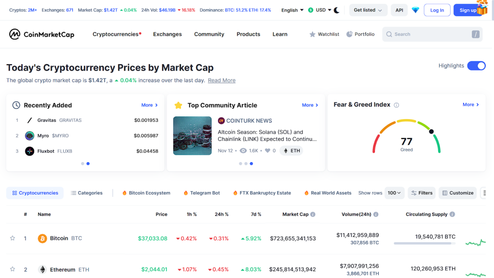Open the Filters button

(422, 193)
